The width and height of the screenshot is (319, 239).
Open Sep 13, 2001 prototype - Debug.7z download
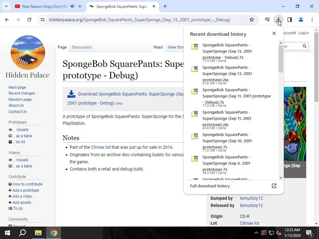point(234,53)
